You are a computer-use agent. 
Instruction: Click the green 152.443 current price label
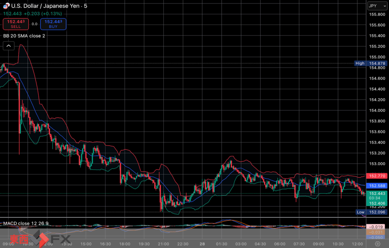click(375, 194)
